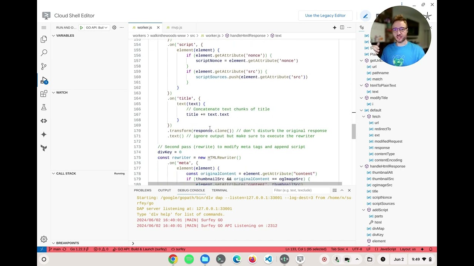
Task: Open launch.json with the gear icon
Action: tap(114, 27)
